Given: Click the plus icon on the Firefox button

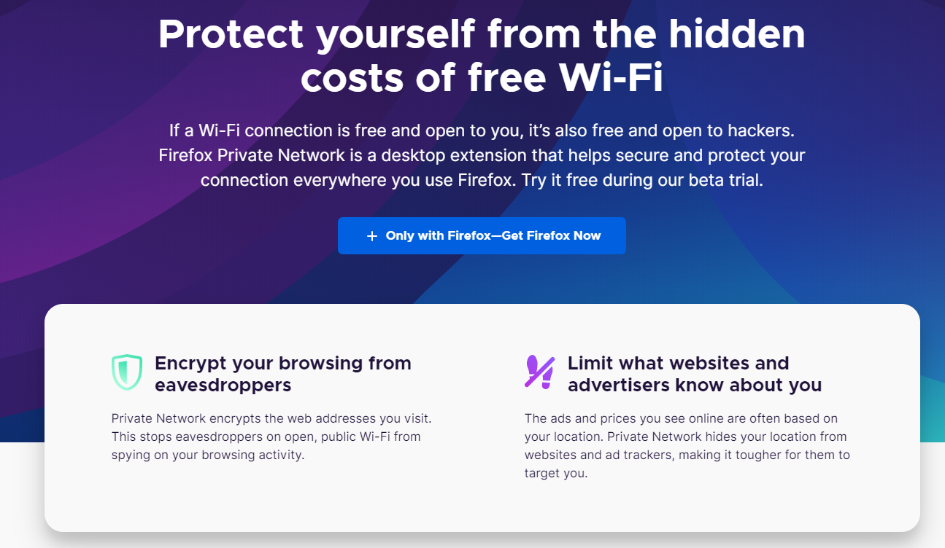Looking at the screenshot, I should click(x=372, y=236).
